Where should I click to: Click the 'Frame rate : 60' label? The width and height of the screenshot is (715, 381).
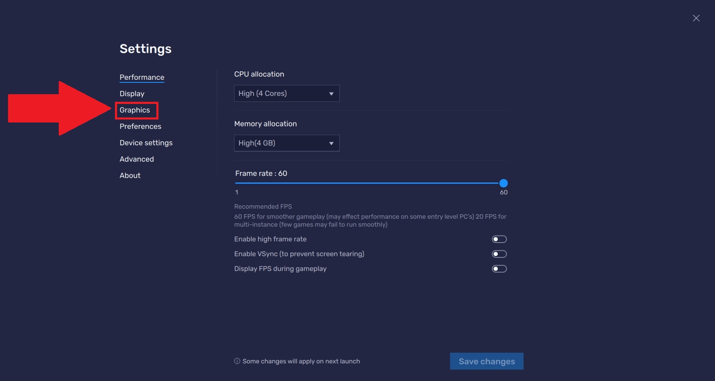[261, 174]
